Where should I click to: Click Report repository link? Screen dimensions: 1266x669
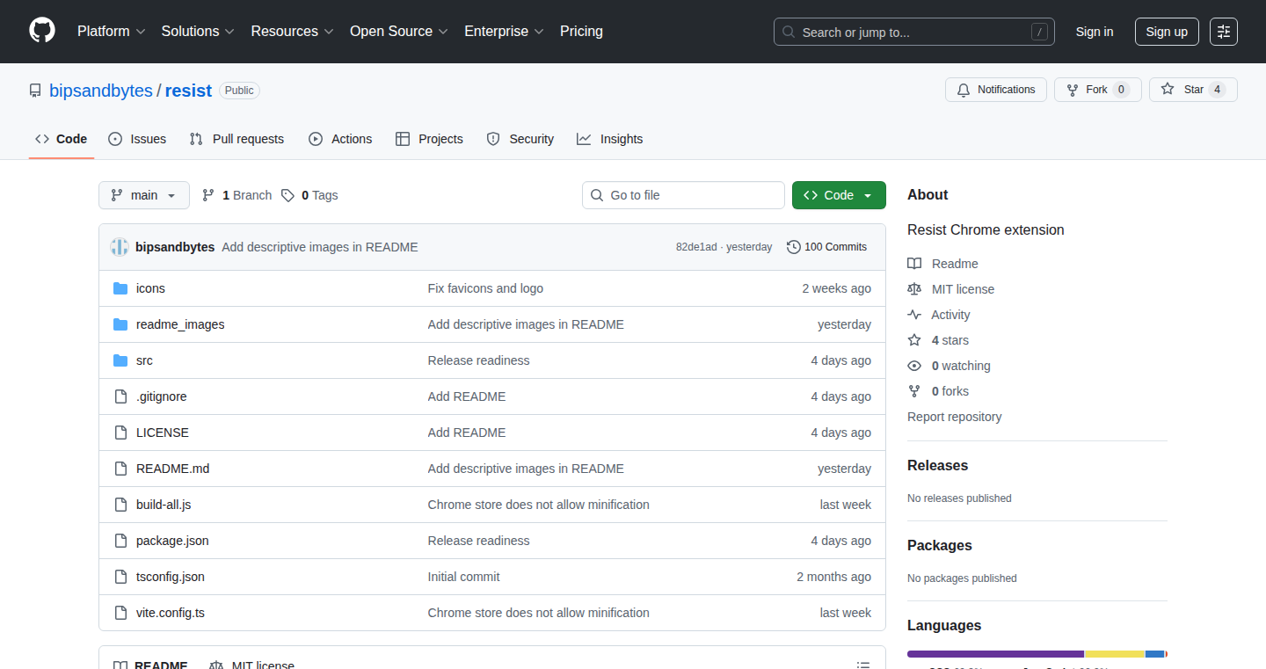click(x=955, y=417)
